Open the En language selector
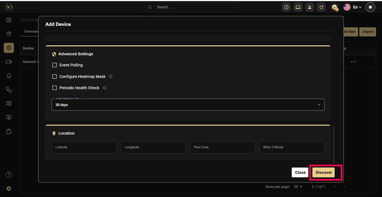The width and height of the screenshot is (382, 197). pos(352,7)
